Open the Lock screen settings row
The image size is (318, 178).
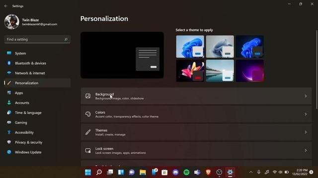196,150
